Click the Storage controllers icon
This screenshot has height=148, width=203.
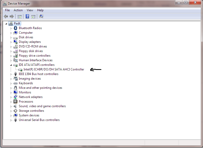(16, 111)
